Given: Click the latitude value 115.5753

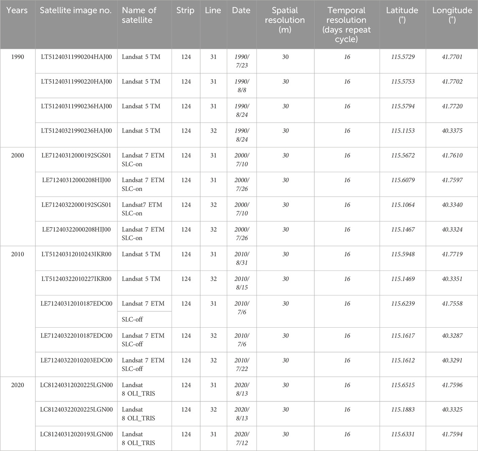Looking at the screenshot, I should [x=403, y=82].
